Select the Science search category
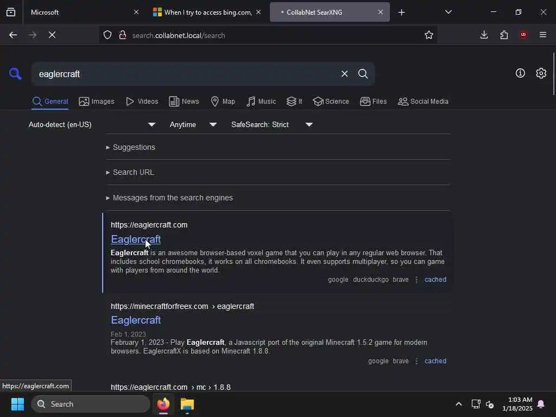 [x=331, y=102]
